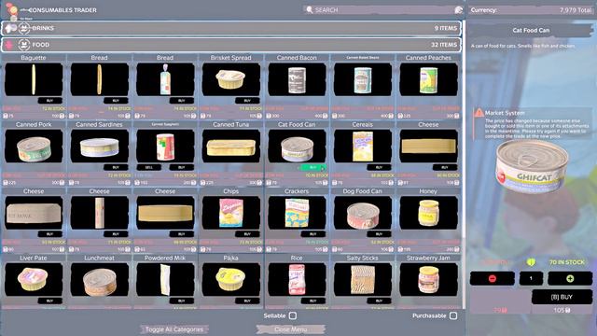Select the Crackers item thumbnail
The width and height of the screenshot is (597, 336).
(x=297, y=213)
